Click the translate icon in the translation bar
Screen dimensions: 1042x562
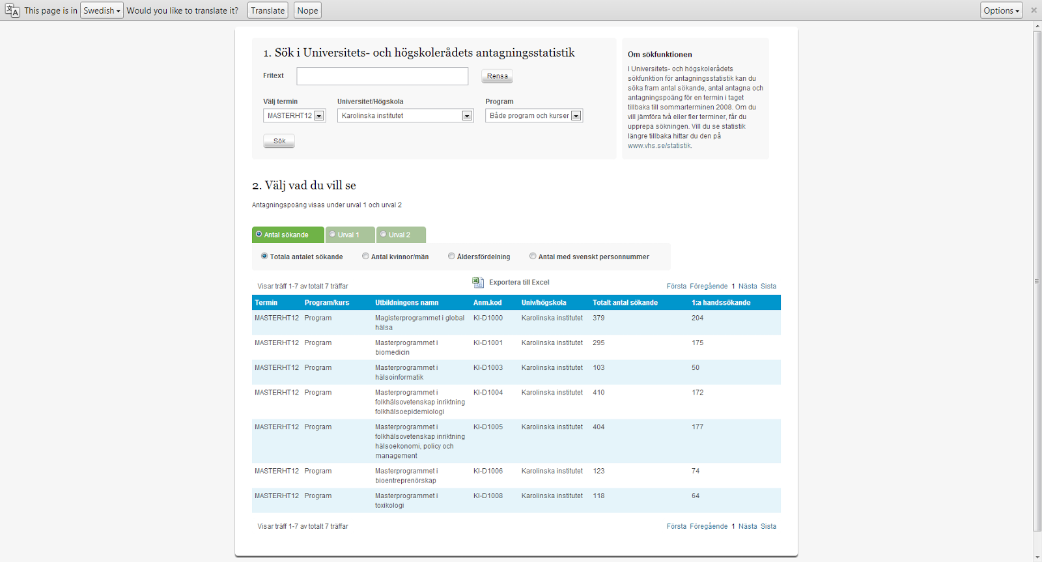coord(12,10)
